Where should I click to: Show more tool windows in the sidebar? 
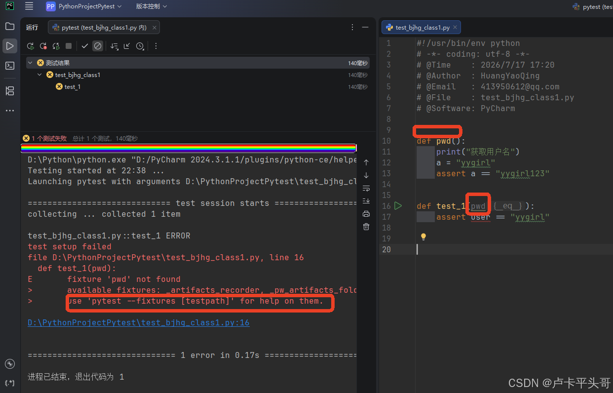coord(9,111)
